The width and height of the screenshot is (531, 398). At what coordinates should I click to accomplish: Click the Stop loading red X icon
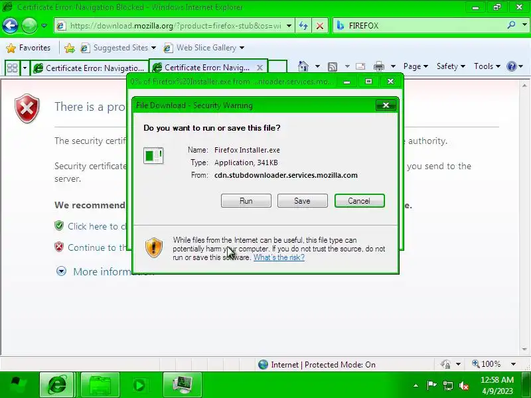(x=320, y=26)
